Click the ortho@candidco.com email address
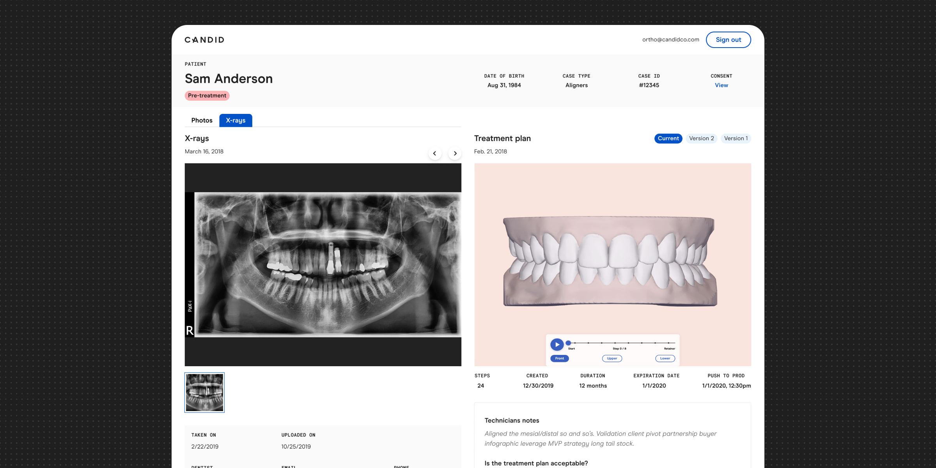Viewport: 936px width, 468px height. [x=670, y=39]
